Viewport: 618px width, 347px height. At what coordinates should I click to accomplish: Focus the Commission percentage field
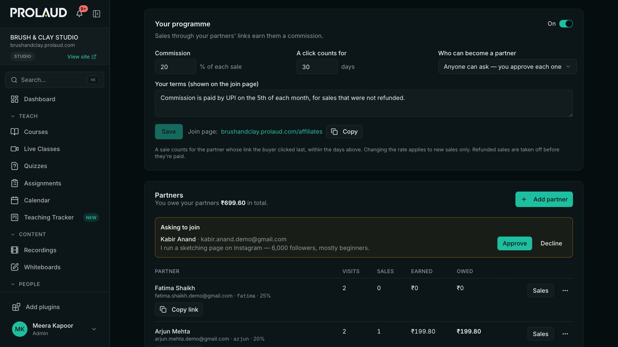pyautogui.click(x=175, y=67)
